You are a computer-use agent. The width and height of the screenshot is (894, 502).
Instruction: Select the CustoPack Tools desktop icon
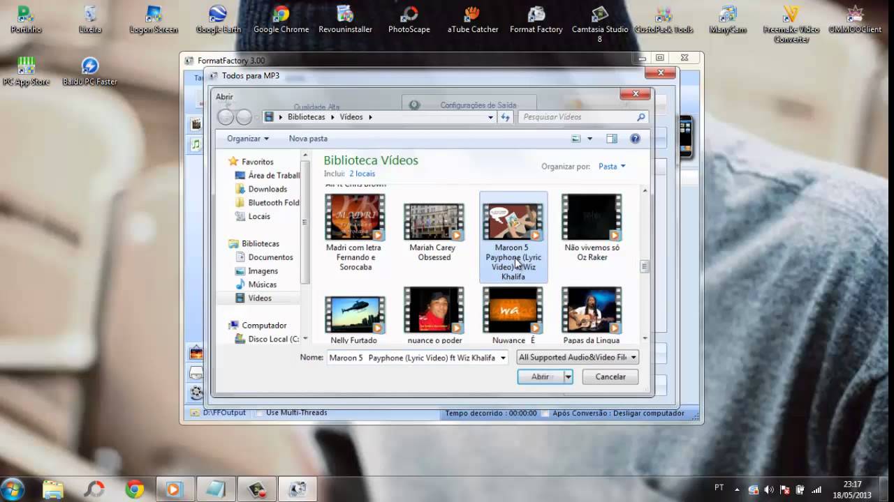pos(664,20)
